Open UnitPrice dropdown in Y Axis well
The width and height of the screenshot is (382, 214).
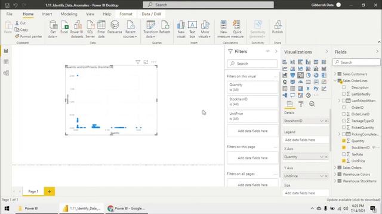click(322, 176)
